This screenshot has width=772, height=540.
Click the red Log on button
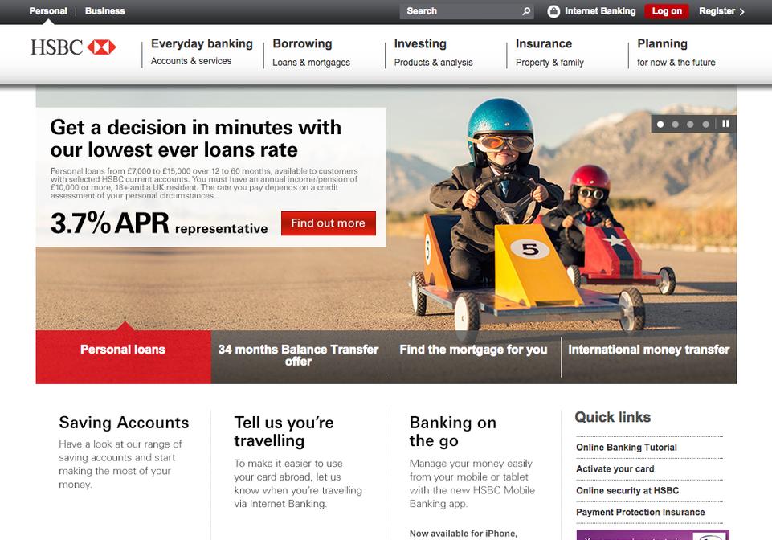tap(667, 10)
